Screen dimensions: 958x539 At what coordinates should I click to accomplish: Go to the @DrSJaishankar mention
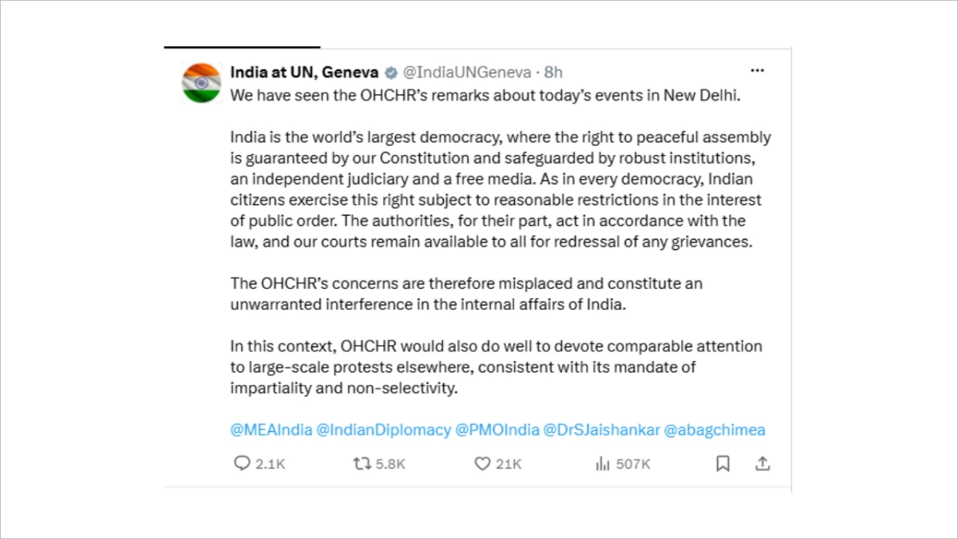602,430
